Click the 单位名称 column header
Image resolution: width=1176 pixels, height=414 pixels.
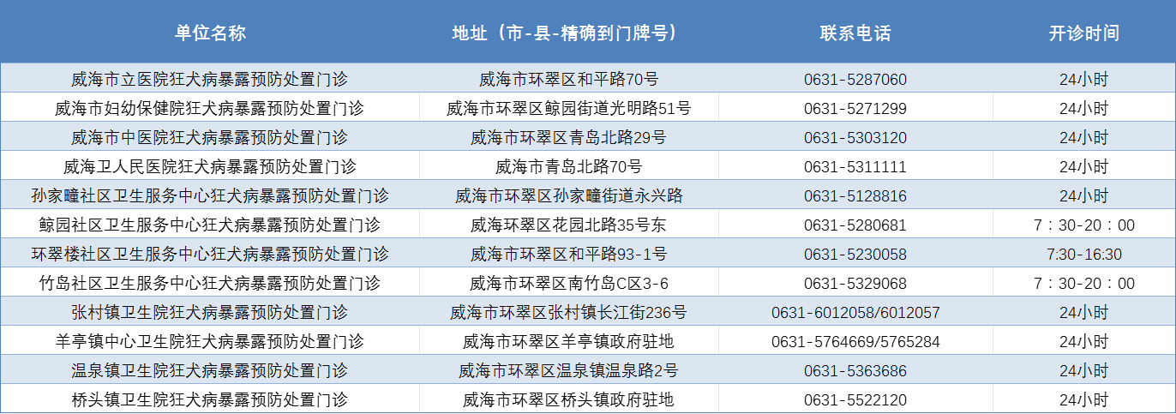point(210,33)
